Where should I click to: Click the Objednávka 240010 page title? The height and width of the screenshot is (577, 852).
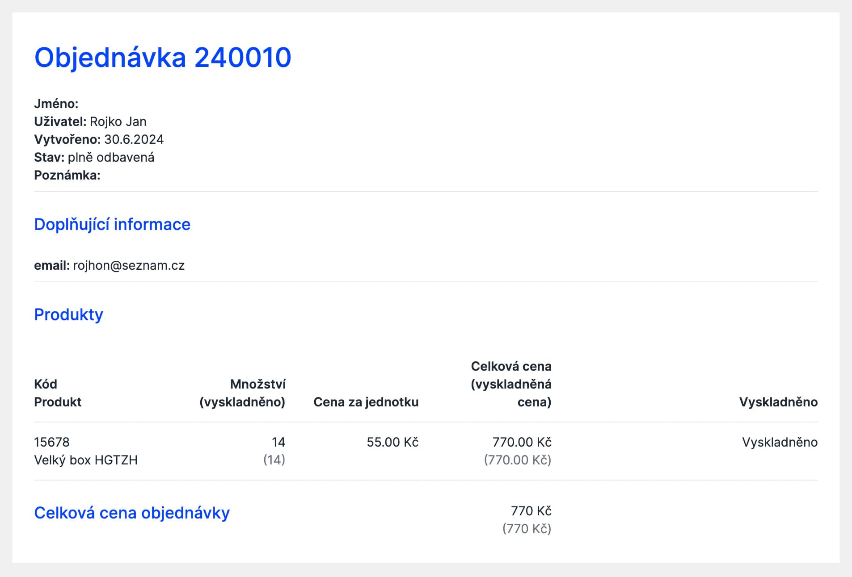(163, 58)
